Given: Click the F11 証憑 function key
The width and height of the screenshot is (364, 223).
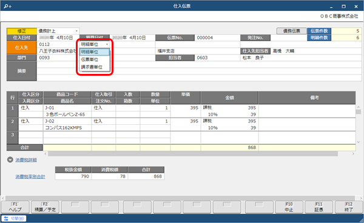Looking at the screenshot, I should point(318,207).
